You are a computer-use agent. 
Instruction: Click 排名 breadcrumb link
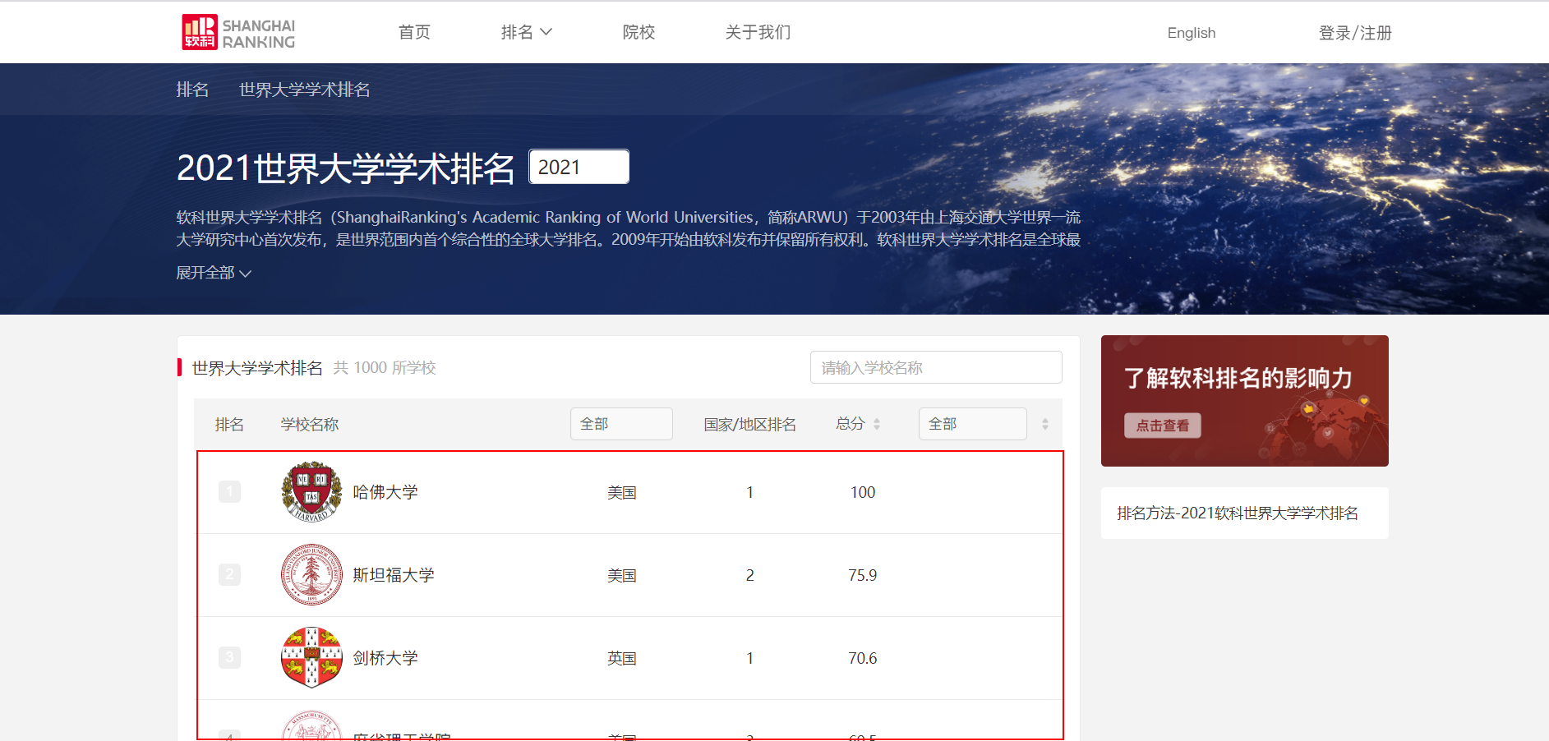192,90
